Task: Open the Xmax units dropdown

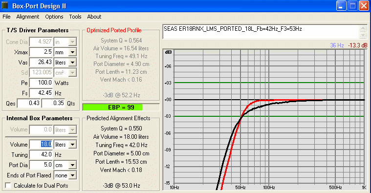Action: [x=73, y=52]
